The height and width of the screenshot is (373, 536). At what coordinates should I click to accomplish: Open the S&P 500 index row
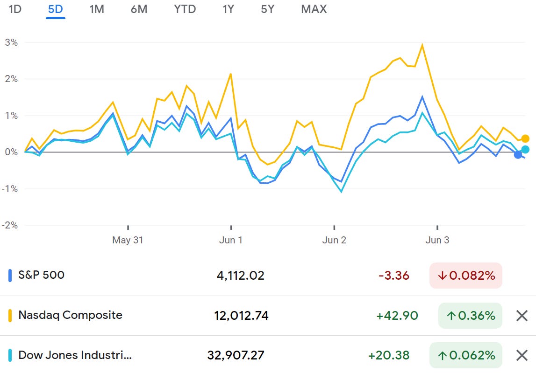coord(268,276)
